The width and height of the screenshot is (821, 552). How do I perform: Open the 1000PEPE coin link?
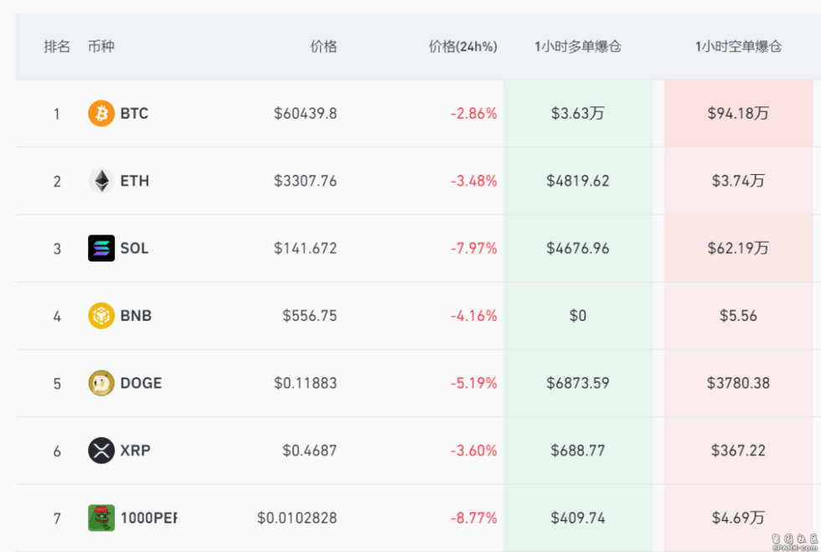[149, 518]
